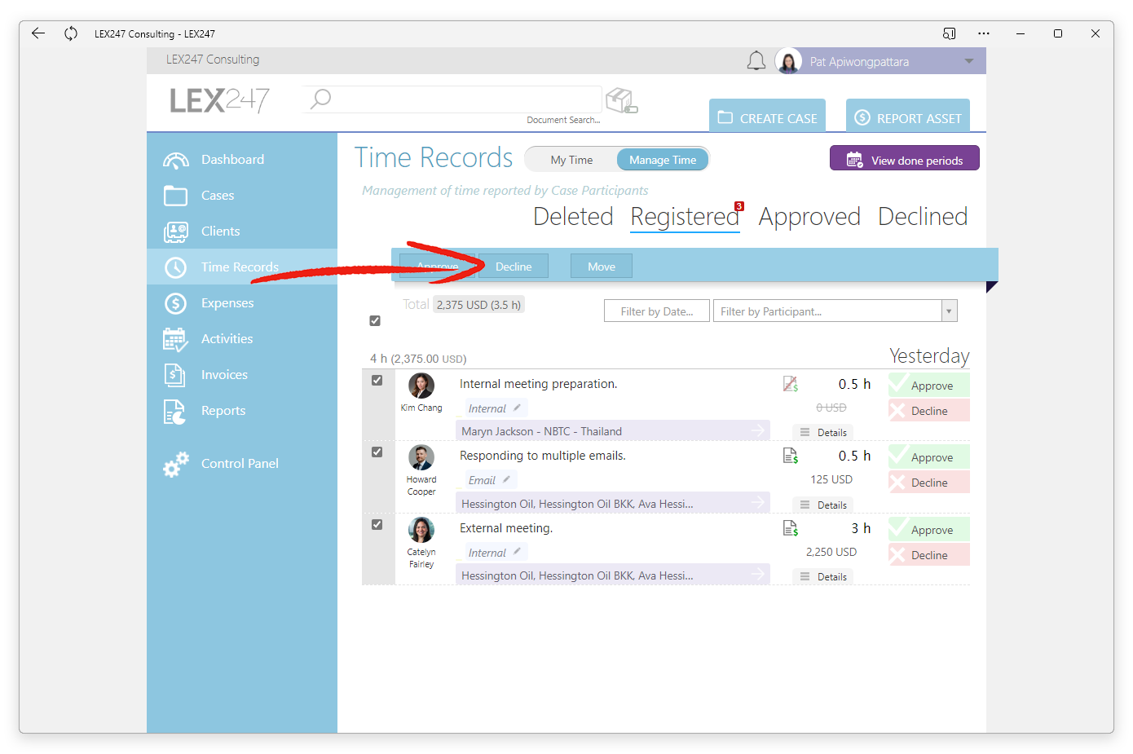This screenshot has height=754, width=1133.
Task: Click the Move button in the action bar
Action: click(602, 267)
